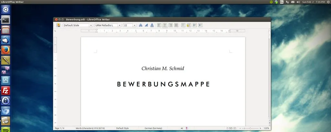Open the Thunderbird icon in the launcher
Viewport: 331px width, 132px height.
tap(5, 40)
